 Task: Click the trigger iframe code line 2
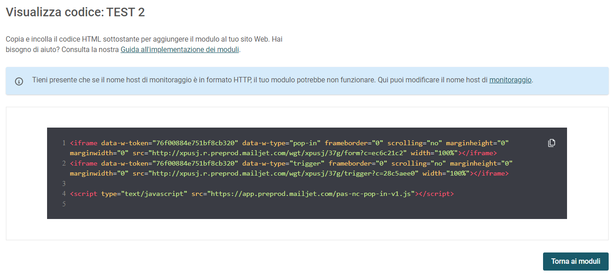(x=291, y=168)
